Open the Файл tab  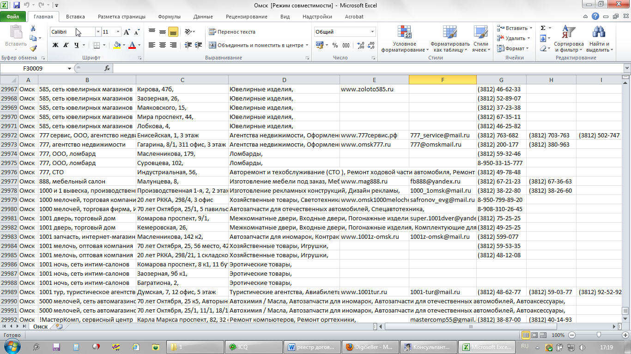pyautogui.click(x=13, y=17)
